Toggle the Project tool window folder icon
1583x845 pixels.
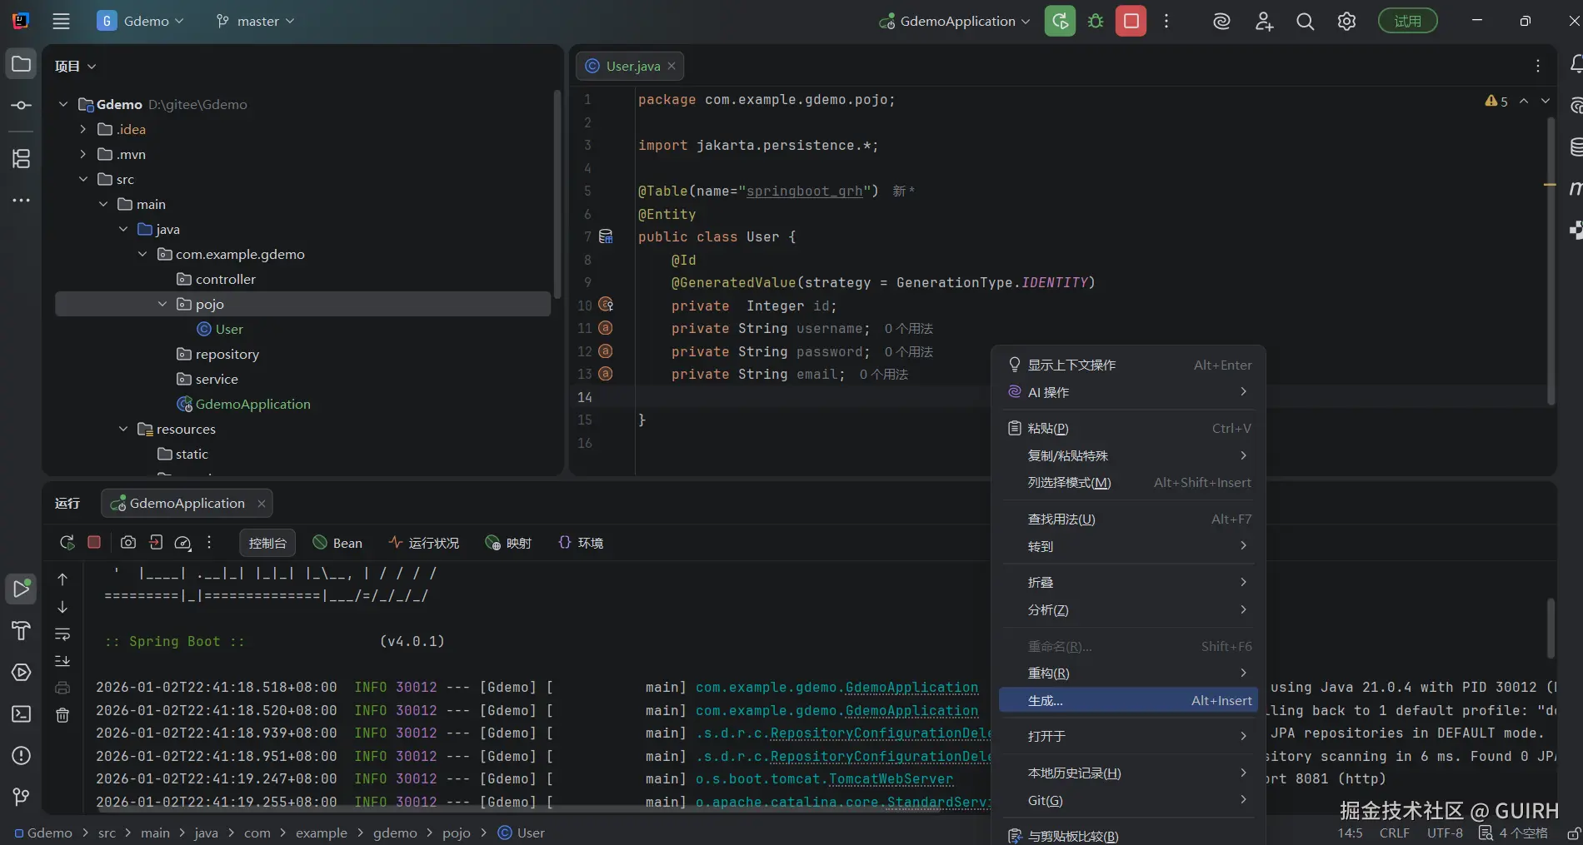point(22,64)
